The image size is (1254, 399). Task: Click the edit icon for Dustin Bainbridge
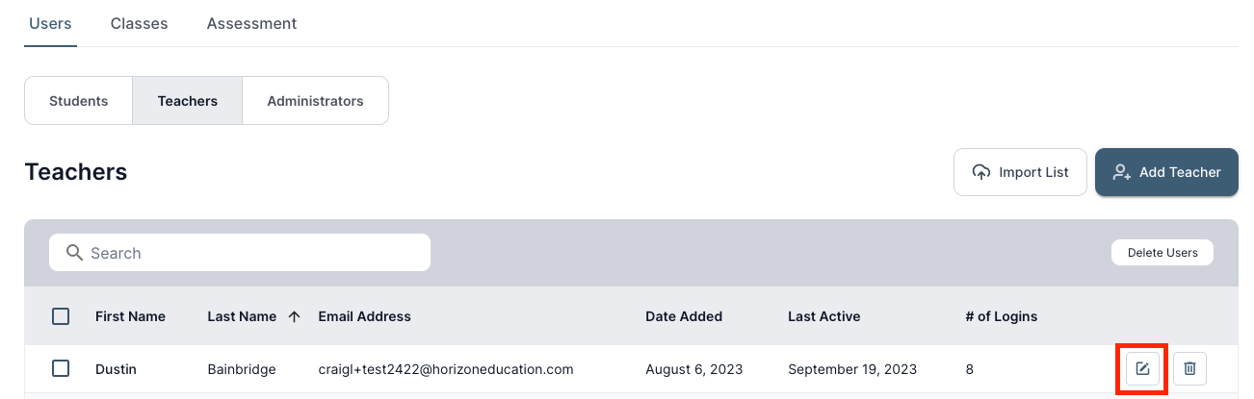(1142, 369)
